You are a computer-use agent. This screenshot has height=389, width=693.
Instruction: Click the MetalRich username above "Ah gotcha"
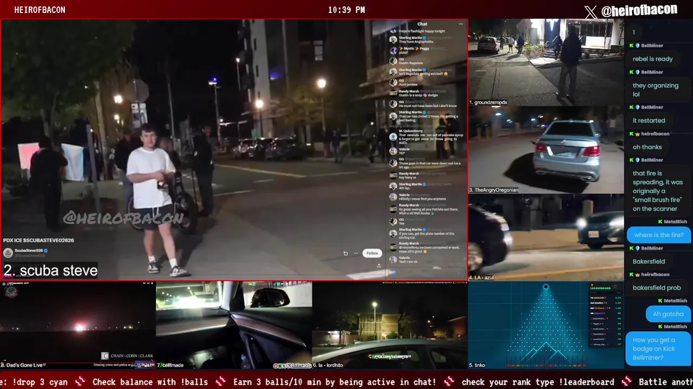(x=676, y=301)
